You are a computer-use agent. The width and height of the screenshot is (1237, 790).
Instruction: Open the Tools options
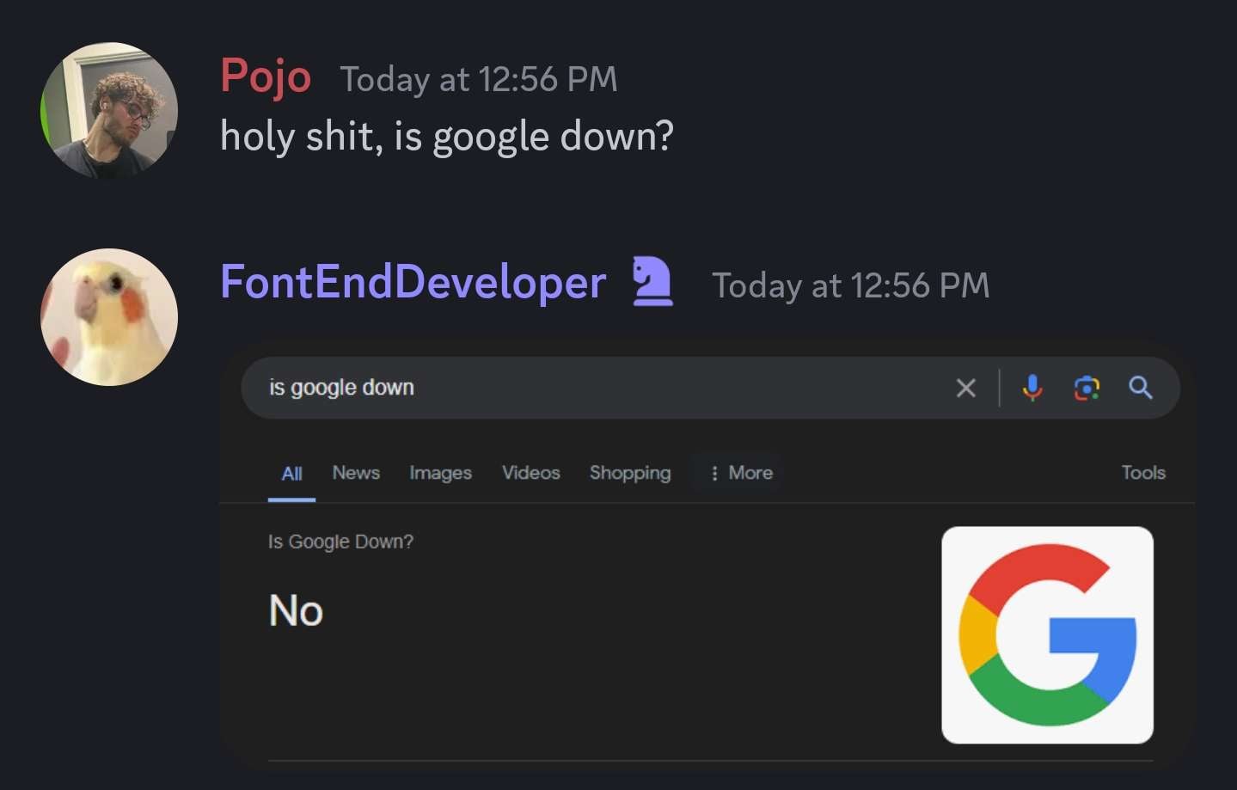1142,473
